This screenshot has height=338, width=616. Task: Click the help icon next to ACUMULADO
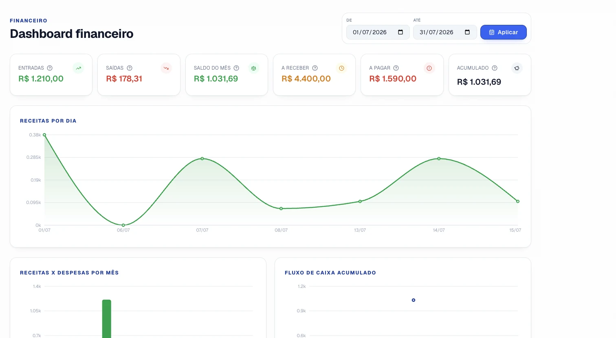495,68
